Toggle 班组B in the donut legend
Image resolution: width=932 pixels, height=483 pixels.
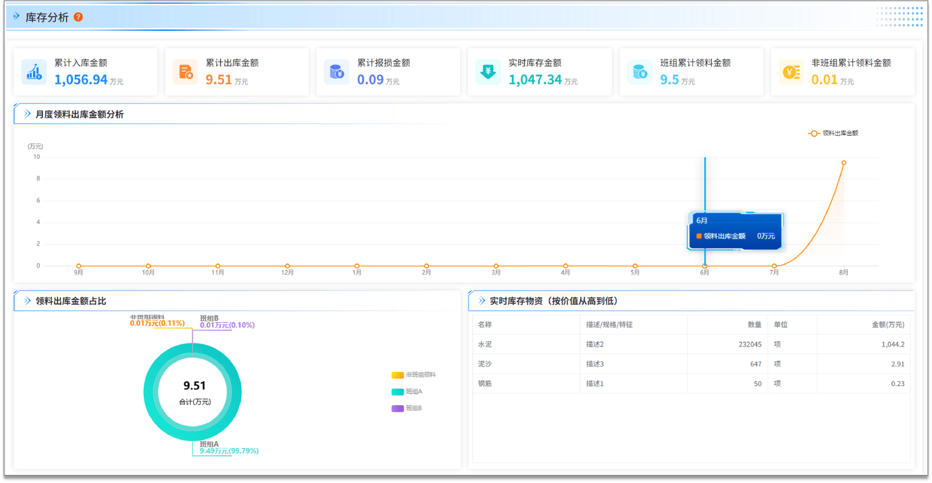pos(407,409)
